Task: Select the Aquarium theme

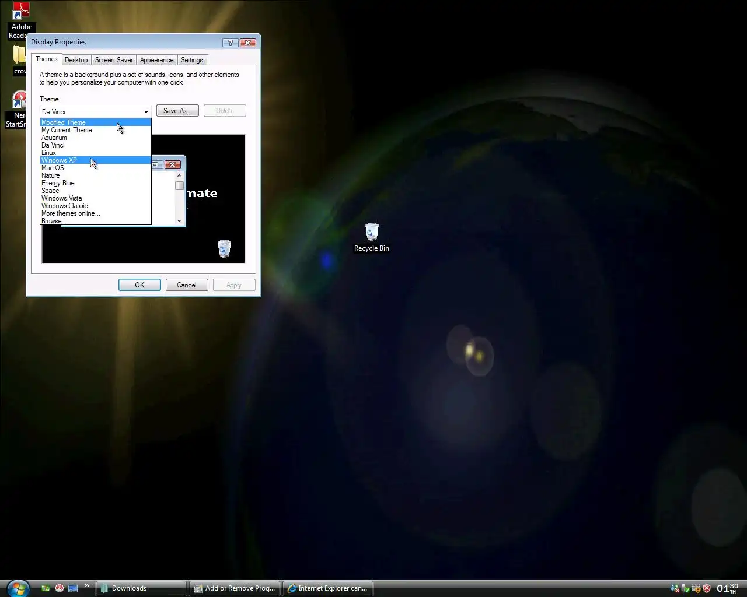Action: [96, 138]
